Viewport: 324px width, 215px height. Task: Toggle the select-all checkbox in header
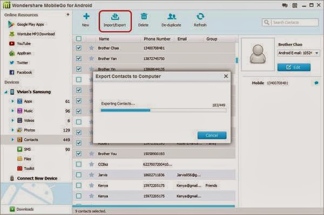tap(78, 39)
